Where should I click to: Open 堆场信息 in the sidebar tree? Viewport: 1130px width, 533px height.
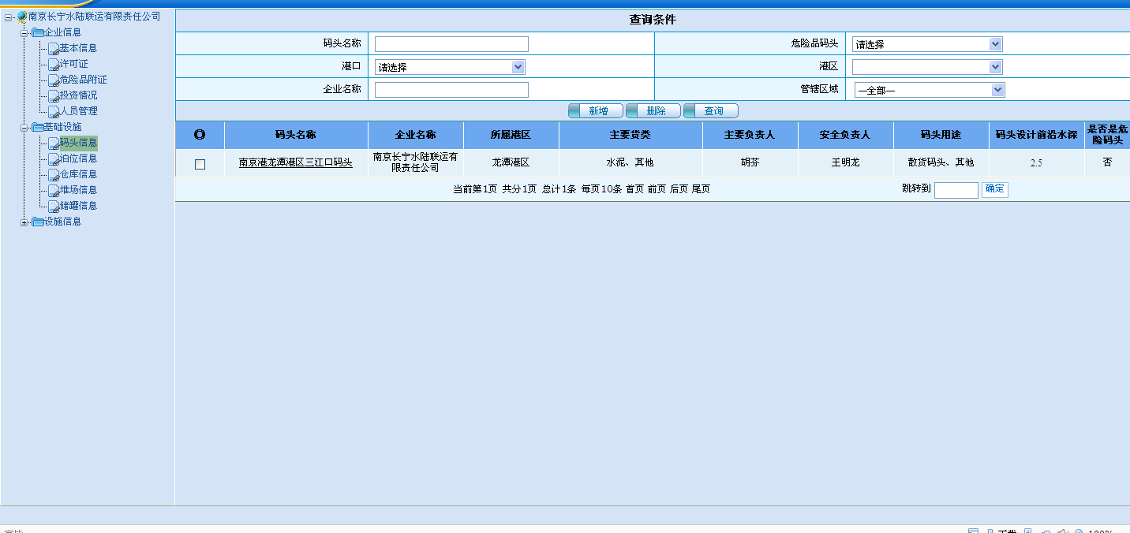pyautogui.click(x=78, y=190)
